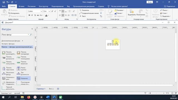Apply the font color A swatch
Viewport: 178px width, 100px height.
[x=46, y=15]
